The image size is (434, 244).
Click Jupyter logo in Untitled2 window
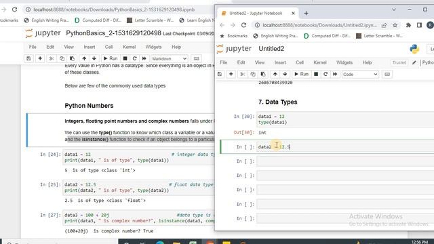pyautogui.click(x=235, y=49)
